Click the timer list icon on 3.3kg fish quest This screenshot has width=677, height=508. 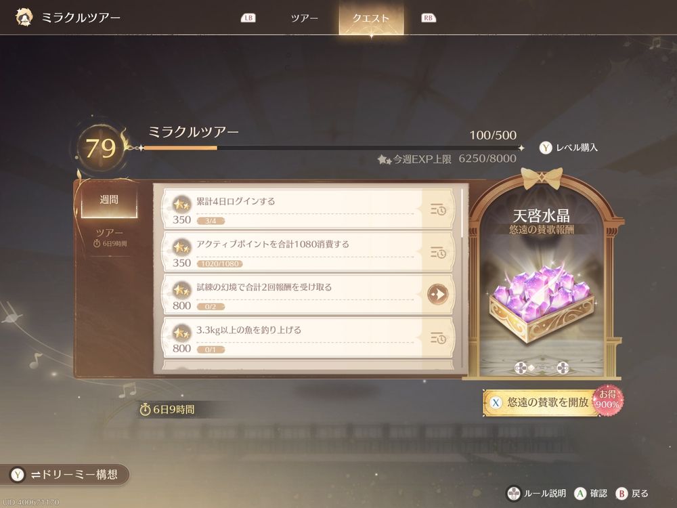[438, 338]
